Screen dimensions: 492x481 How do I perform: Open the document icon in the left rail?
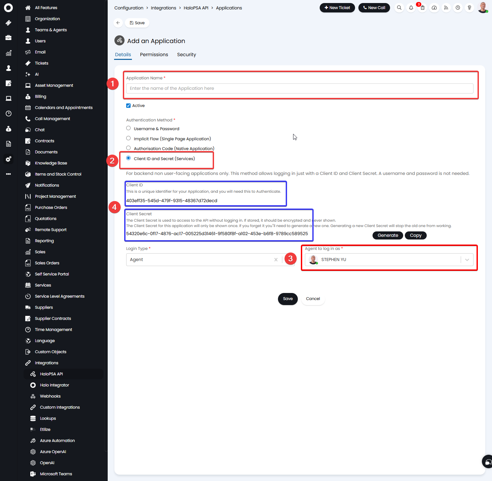click(8, 144)
